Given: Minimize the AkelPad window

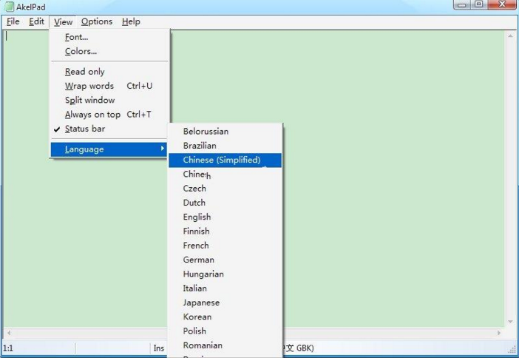Looking at the screenshot, I should [x=462, y=4].
